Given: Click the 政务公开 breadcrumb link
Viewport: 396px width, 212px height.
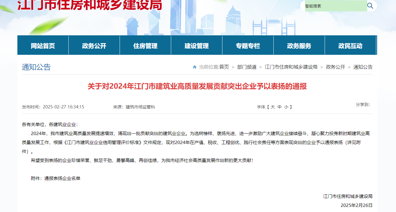Looking at the screenshot, I should [x=335, y=67].
